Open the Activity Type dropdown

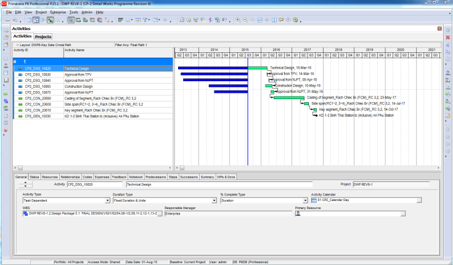click(108, 200)
